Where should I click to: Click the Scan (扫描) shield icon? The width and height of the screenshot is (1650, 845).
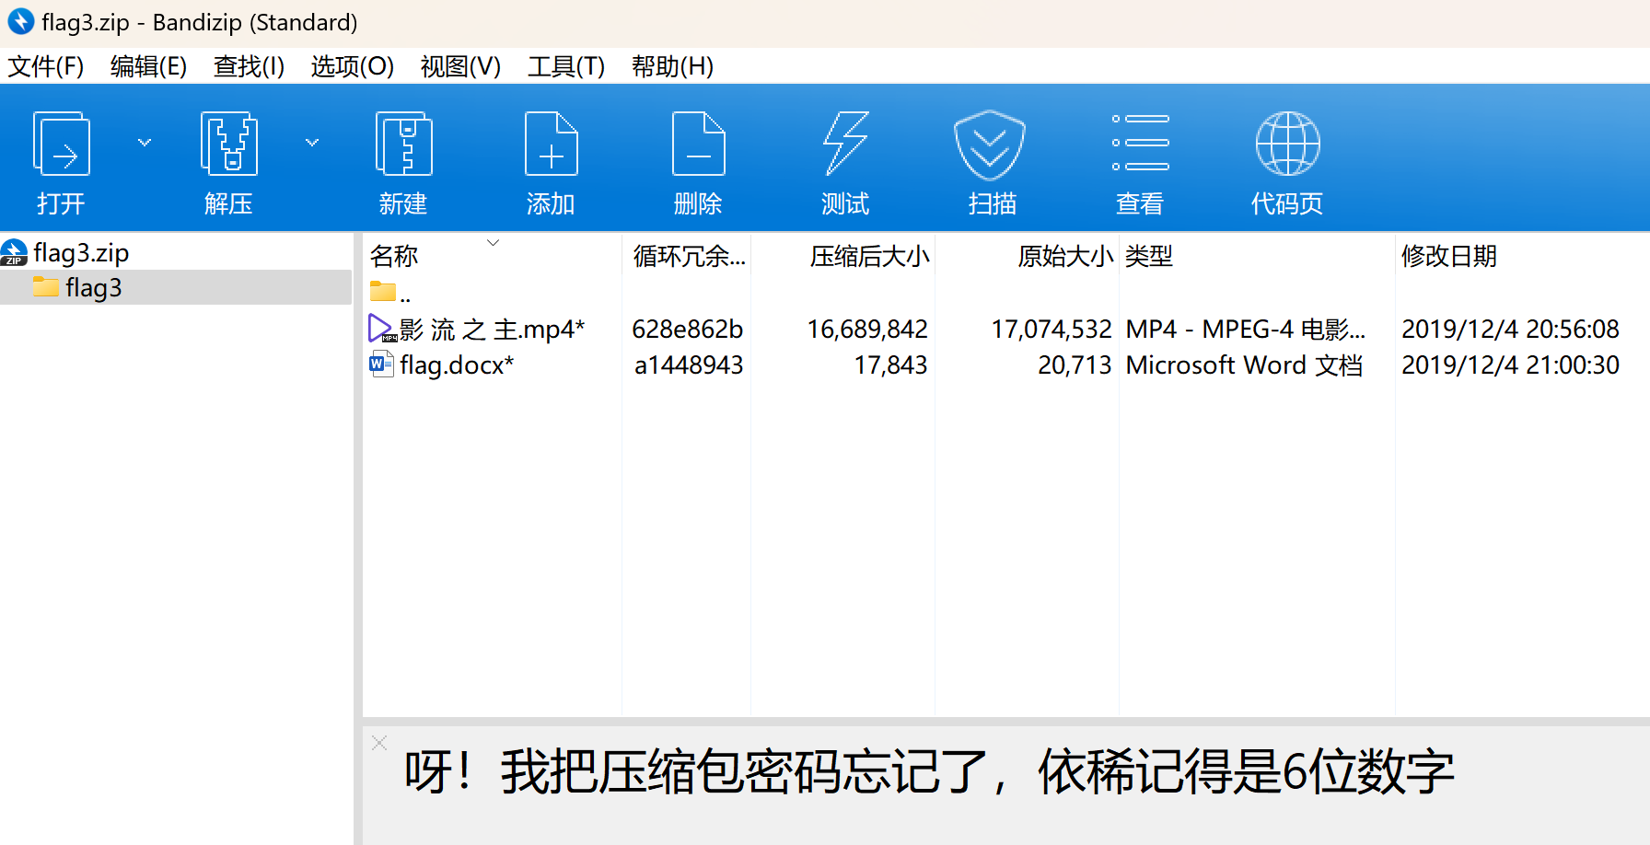tap(990, 145)
